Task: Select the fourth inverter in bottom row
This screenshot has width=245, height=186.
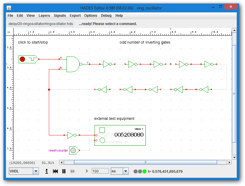Action: point(178,89)
